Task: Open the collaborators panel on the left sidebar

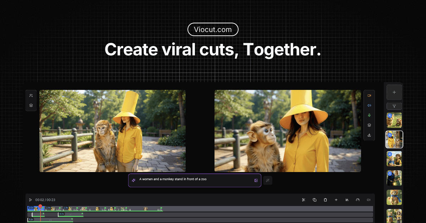Action: [x=31, y=95]
